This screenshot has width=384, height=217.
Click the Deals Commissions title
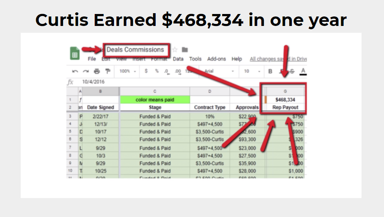(x=135, y=50)
